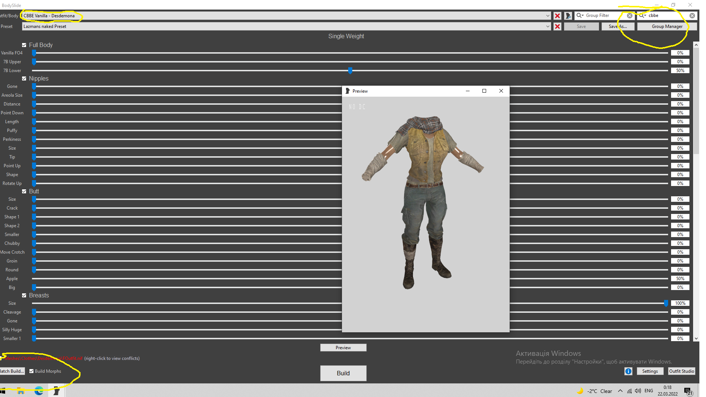Screen dimensions: 706x397
Task: Expand the Preset dropdown list
Action: 548,26
